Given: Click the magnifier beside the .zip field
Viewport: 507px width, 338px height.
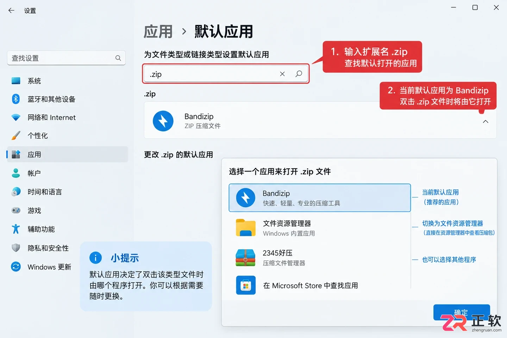Looking at the screenshot, I should (299, 74).
